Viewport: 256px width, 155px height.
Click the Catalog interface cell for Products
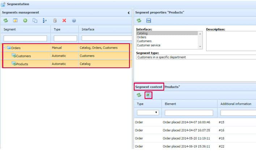coord(85,64)
